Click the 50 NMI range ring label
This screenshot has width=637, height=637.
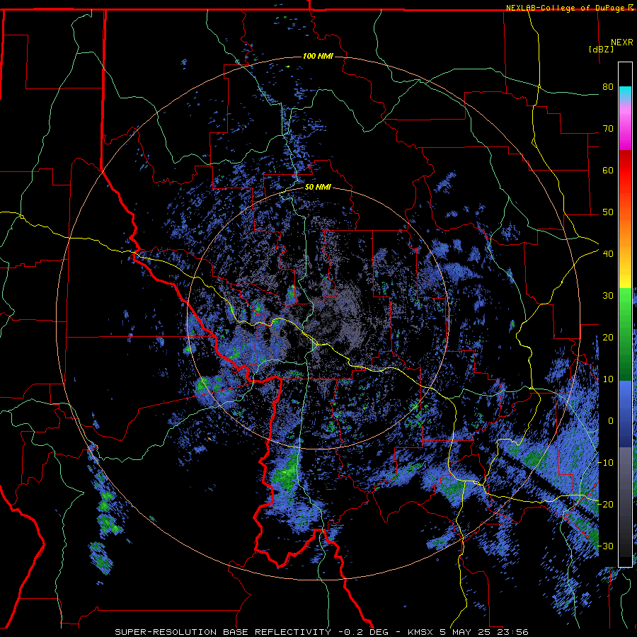pos(318,188)
